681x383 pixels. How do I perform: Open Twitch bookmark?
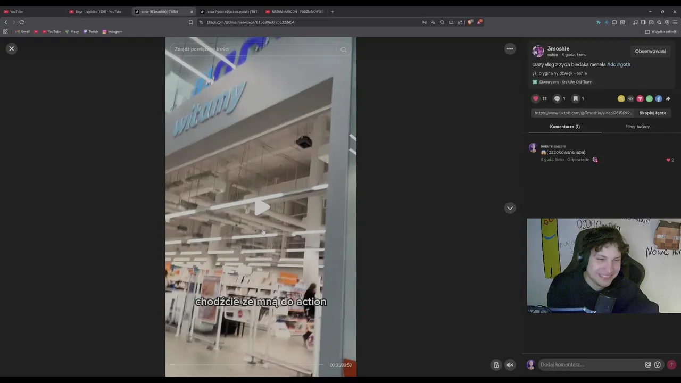pos(90,31)
